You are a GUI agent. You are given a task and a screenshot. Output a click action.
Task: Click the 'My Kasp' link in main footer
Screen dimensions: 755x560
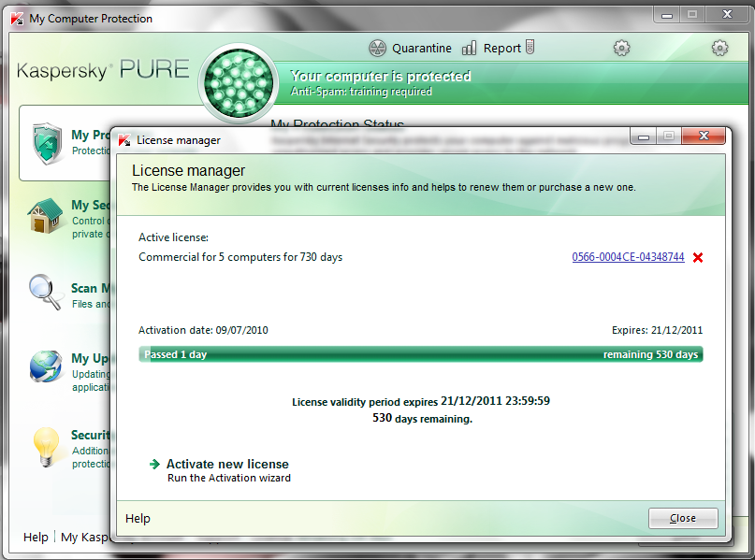click(85, 537)
